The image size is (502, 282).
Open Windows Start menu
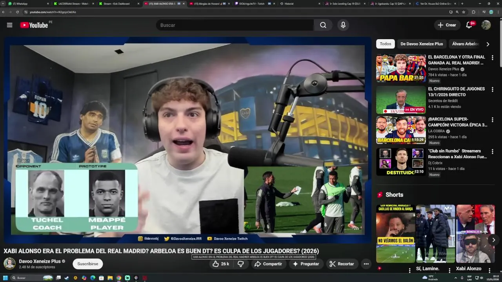click(5, 278)
